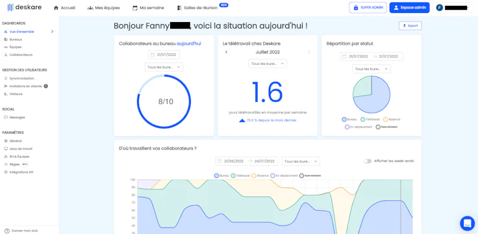Click the 8/10 attendance progress ring

click(x=164, y=101)
